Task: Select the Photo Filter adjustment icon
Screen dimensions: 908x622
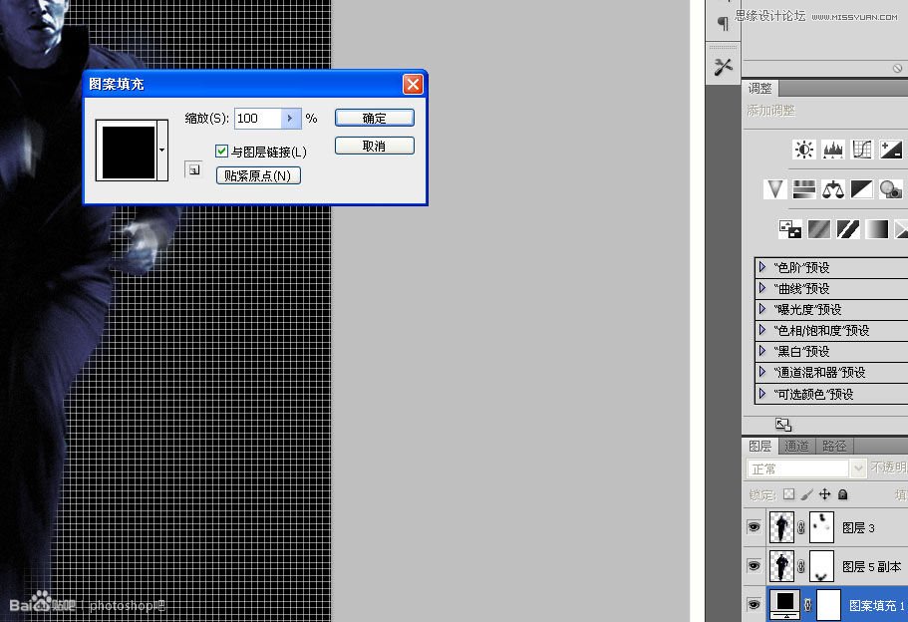Action: [x=891, y=189]
